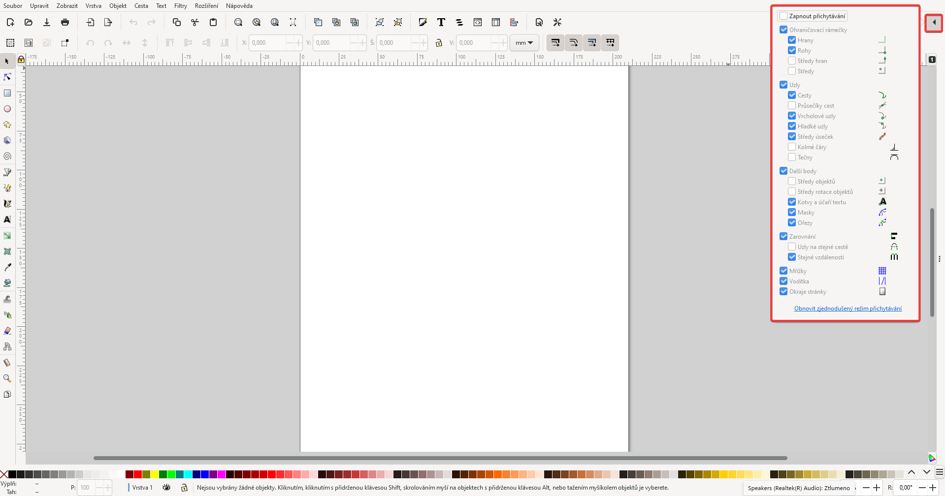
Task: Open the XML editor from the toolbar
Action: (478, 22)
